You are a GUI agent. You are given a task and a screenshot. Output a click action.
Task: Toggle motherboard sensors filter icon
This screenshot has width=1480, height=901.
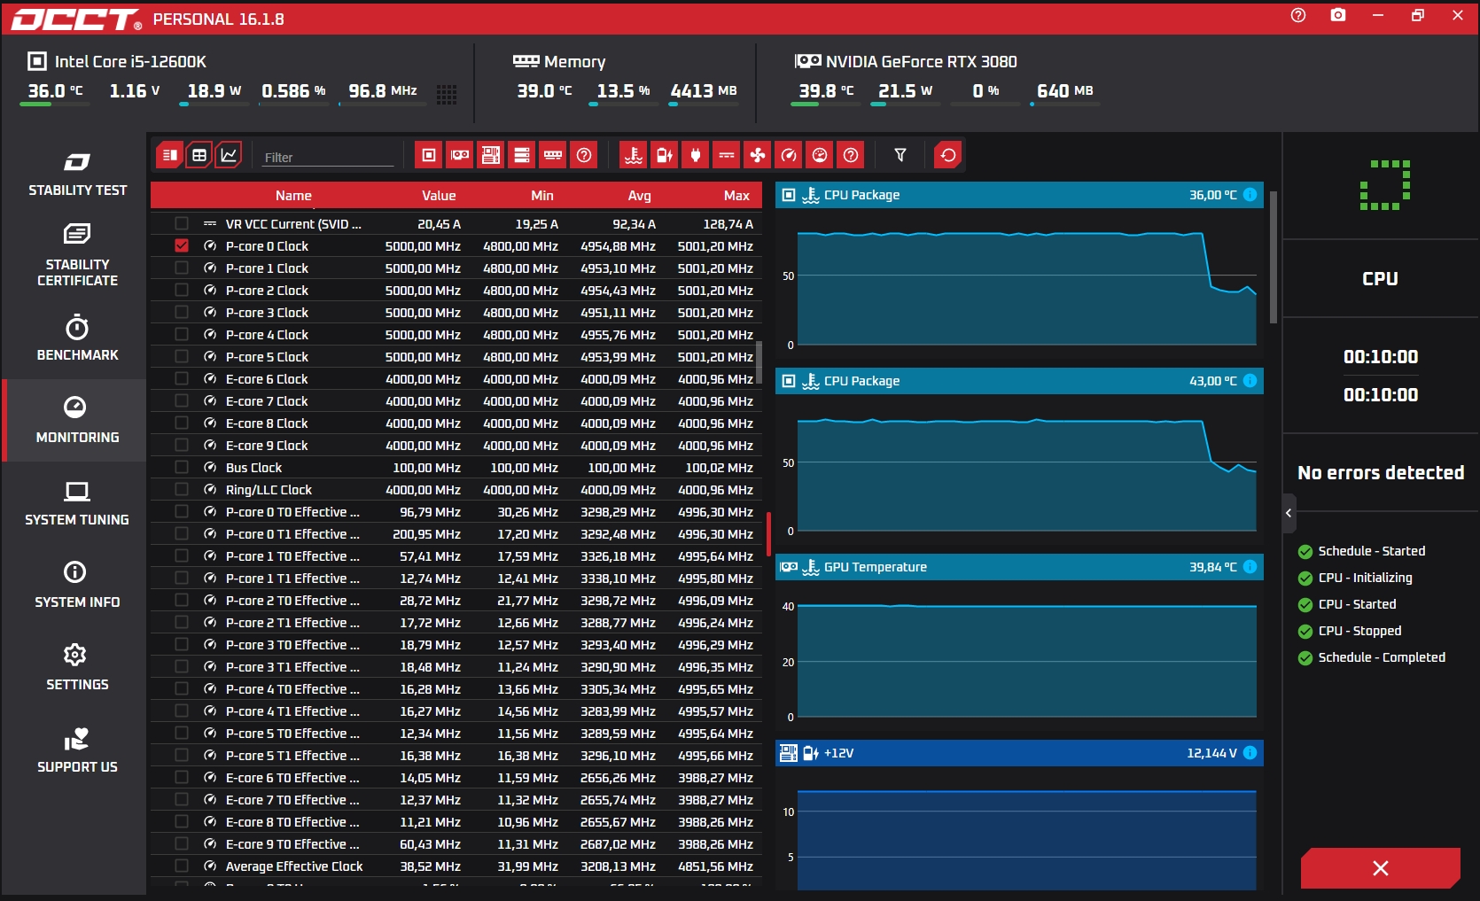(491, 155)
